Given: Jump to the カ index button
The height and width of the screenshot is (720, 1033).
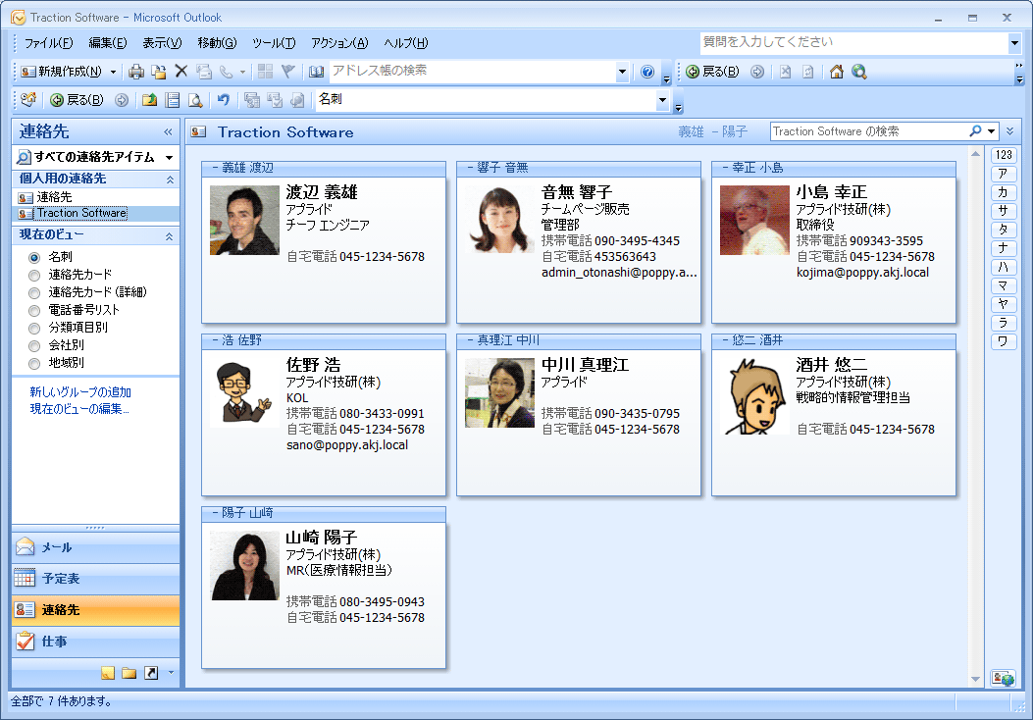Looking at the screenshot, I should click(1004, 192).
